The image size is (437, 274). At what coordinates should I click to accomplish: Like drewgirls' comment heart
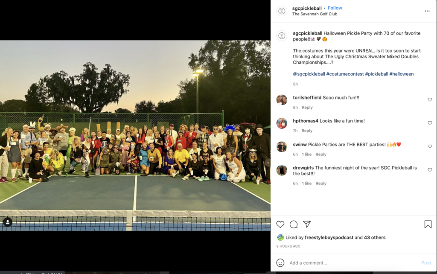click(430, 169)
